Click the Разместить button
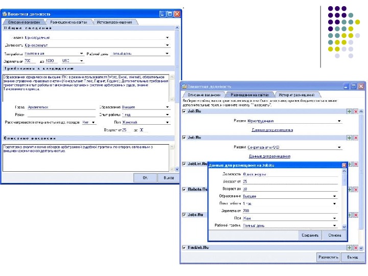 point(328,257)
